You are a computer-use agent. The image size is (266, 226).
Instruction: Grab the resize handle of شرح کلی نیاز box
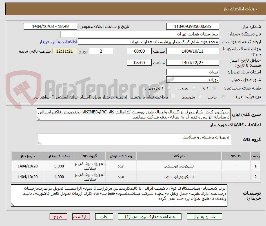39,118
